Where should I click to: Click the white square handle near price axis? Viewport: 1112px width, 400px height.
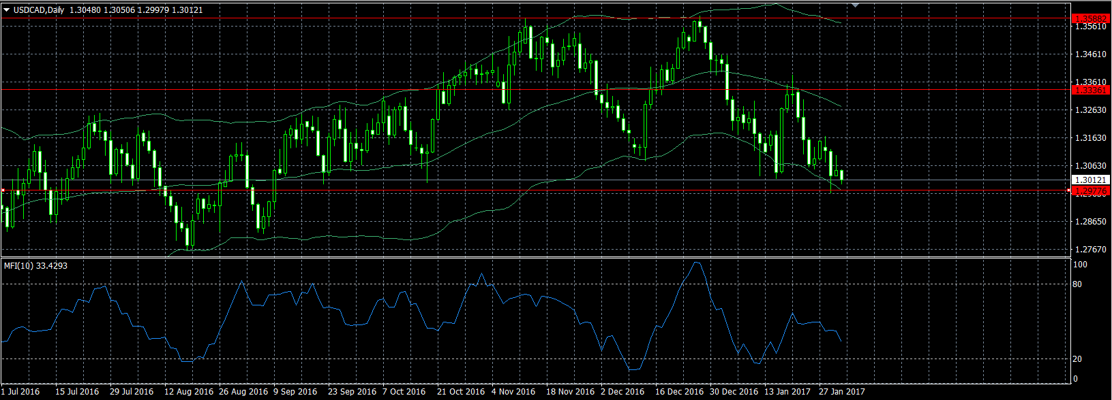click(1068, 190)
